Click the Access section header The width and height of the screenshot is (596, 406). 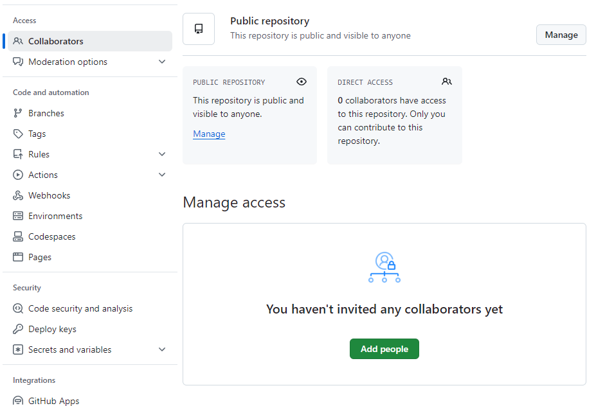[24, 21]
